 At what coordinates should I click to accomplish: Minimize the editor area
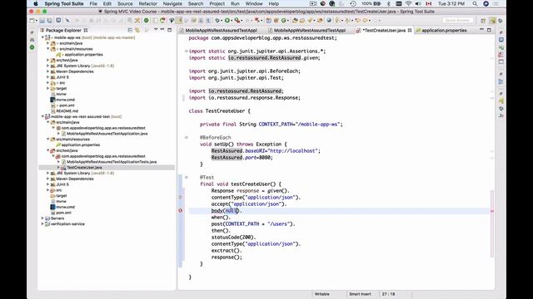tap(481, 30)
